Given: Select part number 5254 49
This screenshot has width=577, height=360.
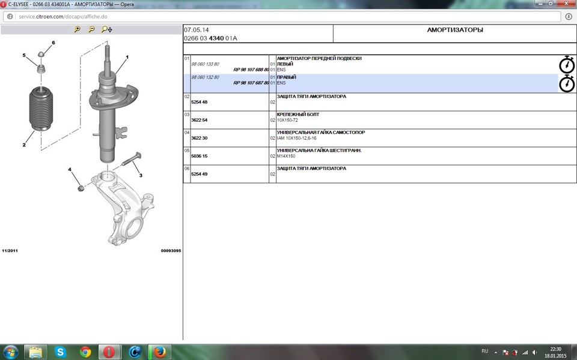Looking at the screenshot, I should 199,174.
